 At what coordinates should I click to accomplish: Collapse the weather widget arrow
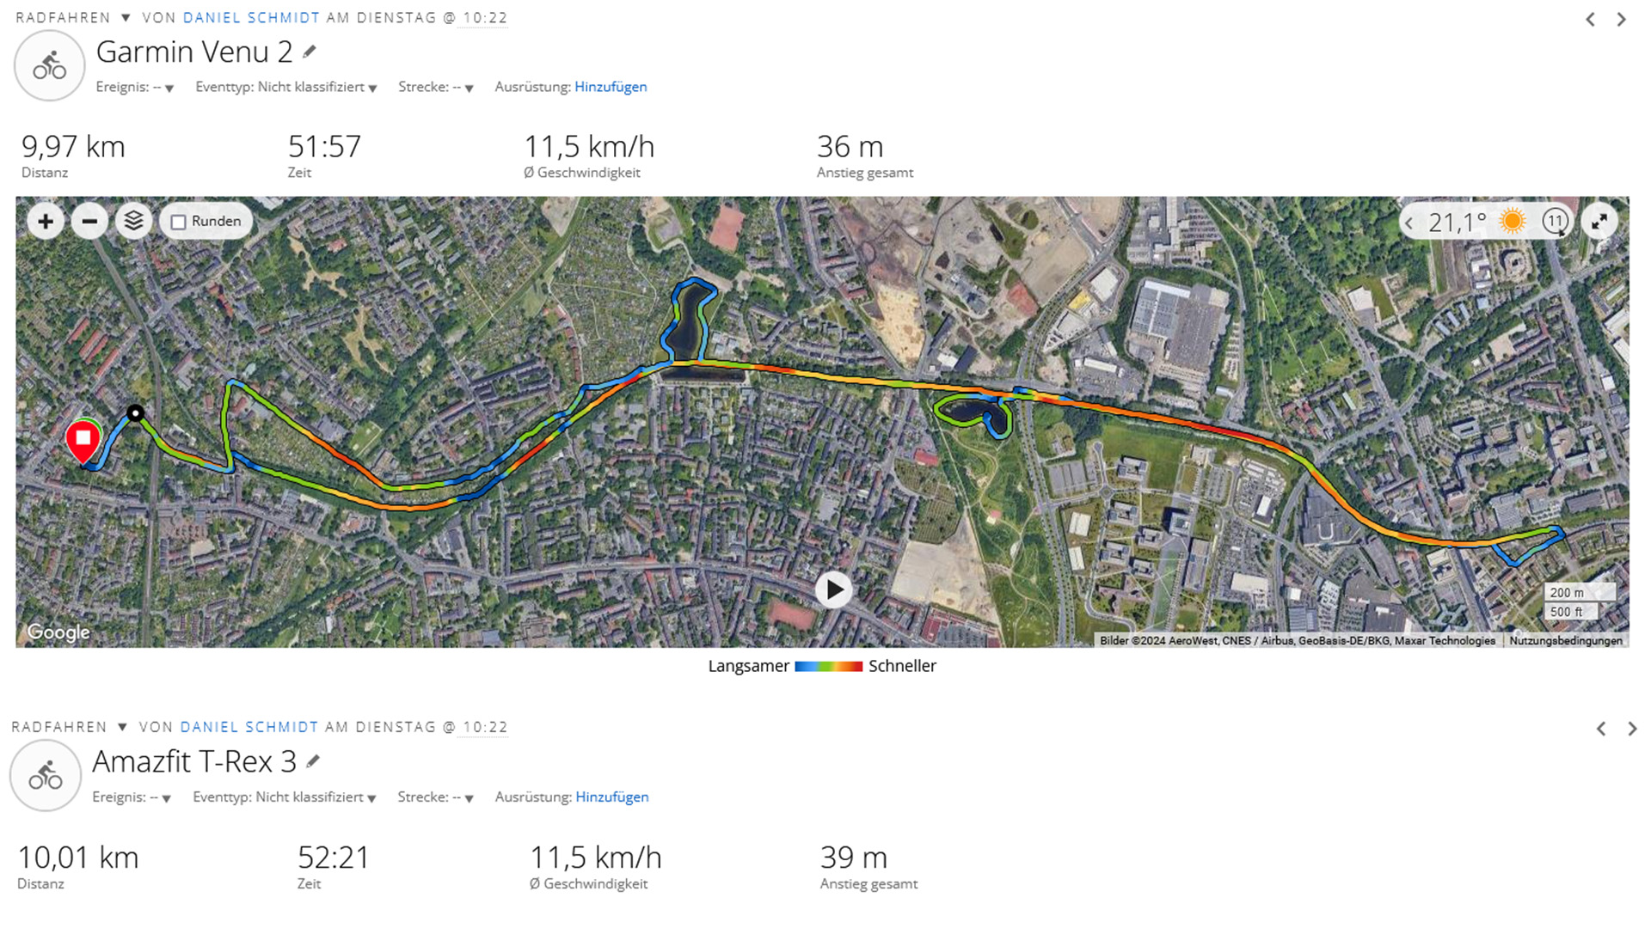click(x=1409, y=223)
